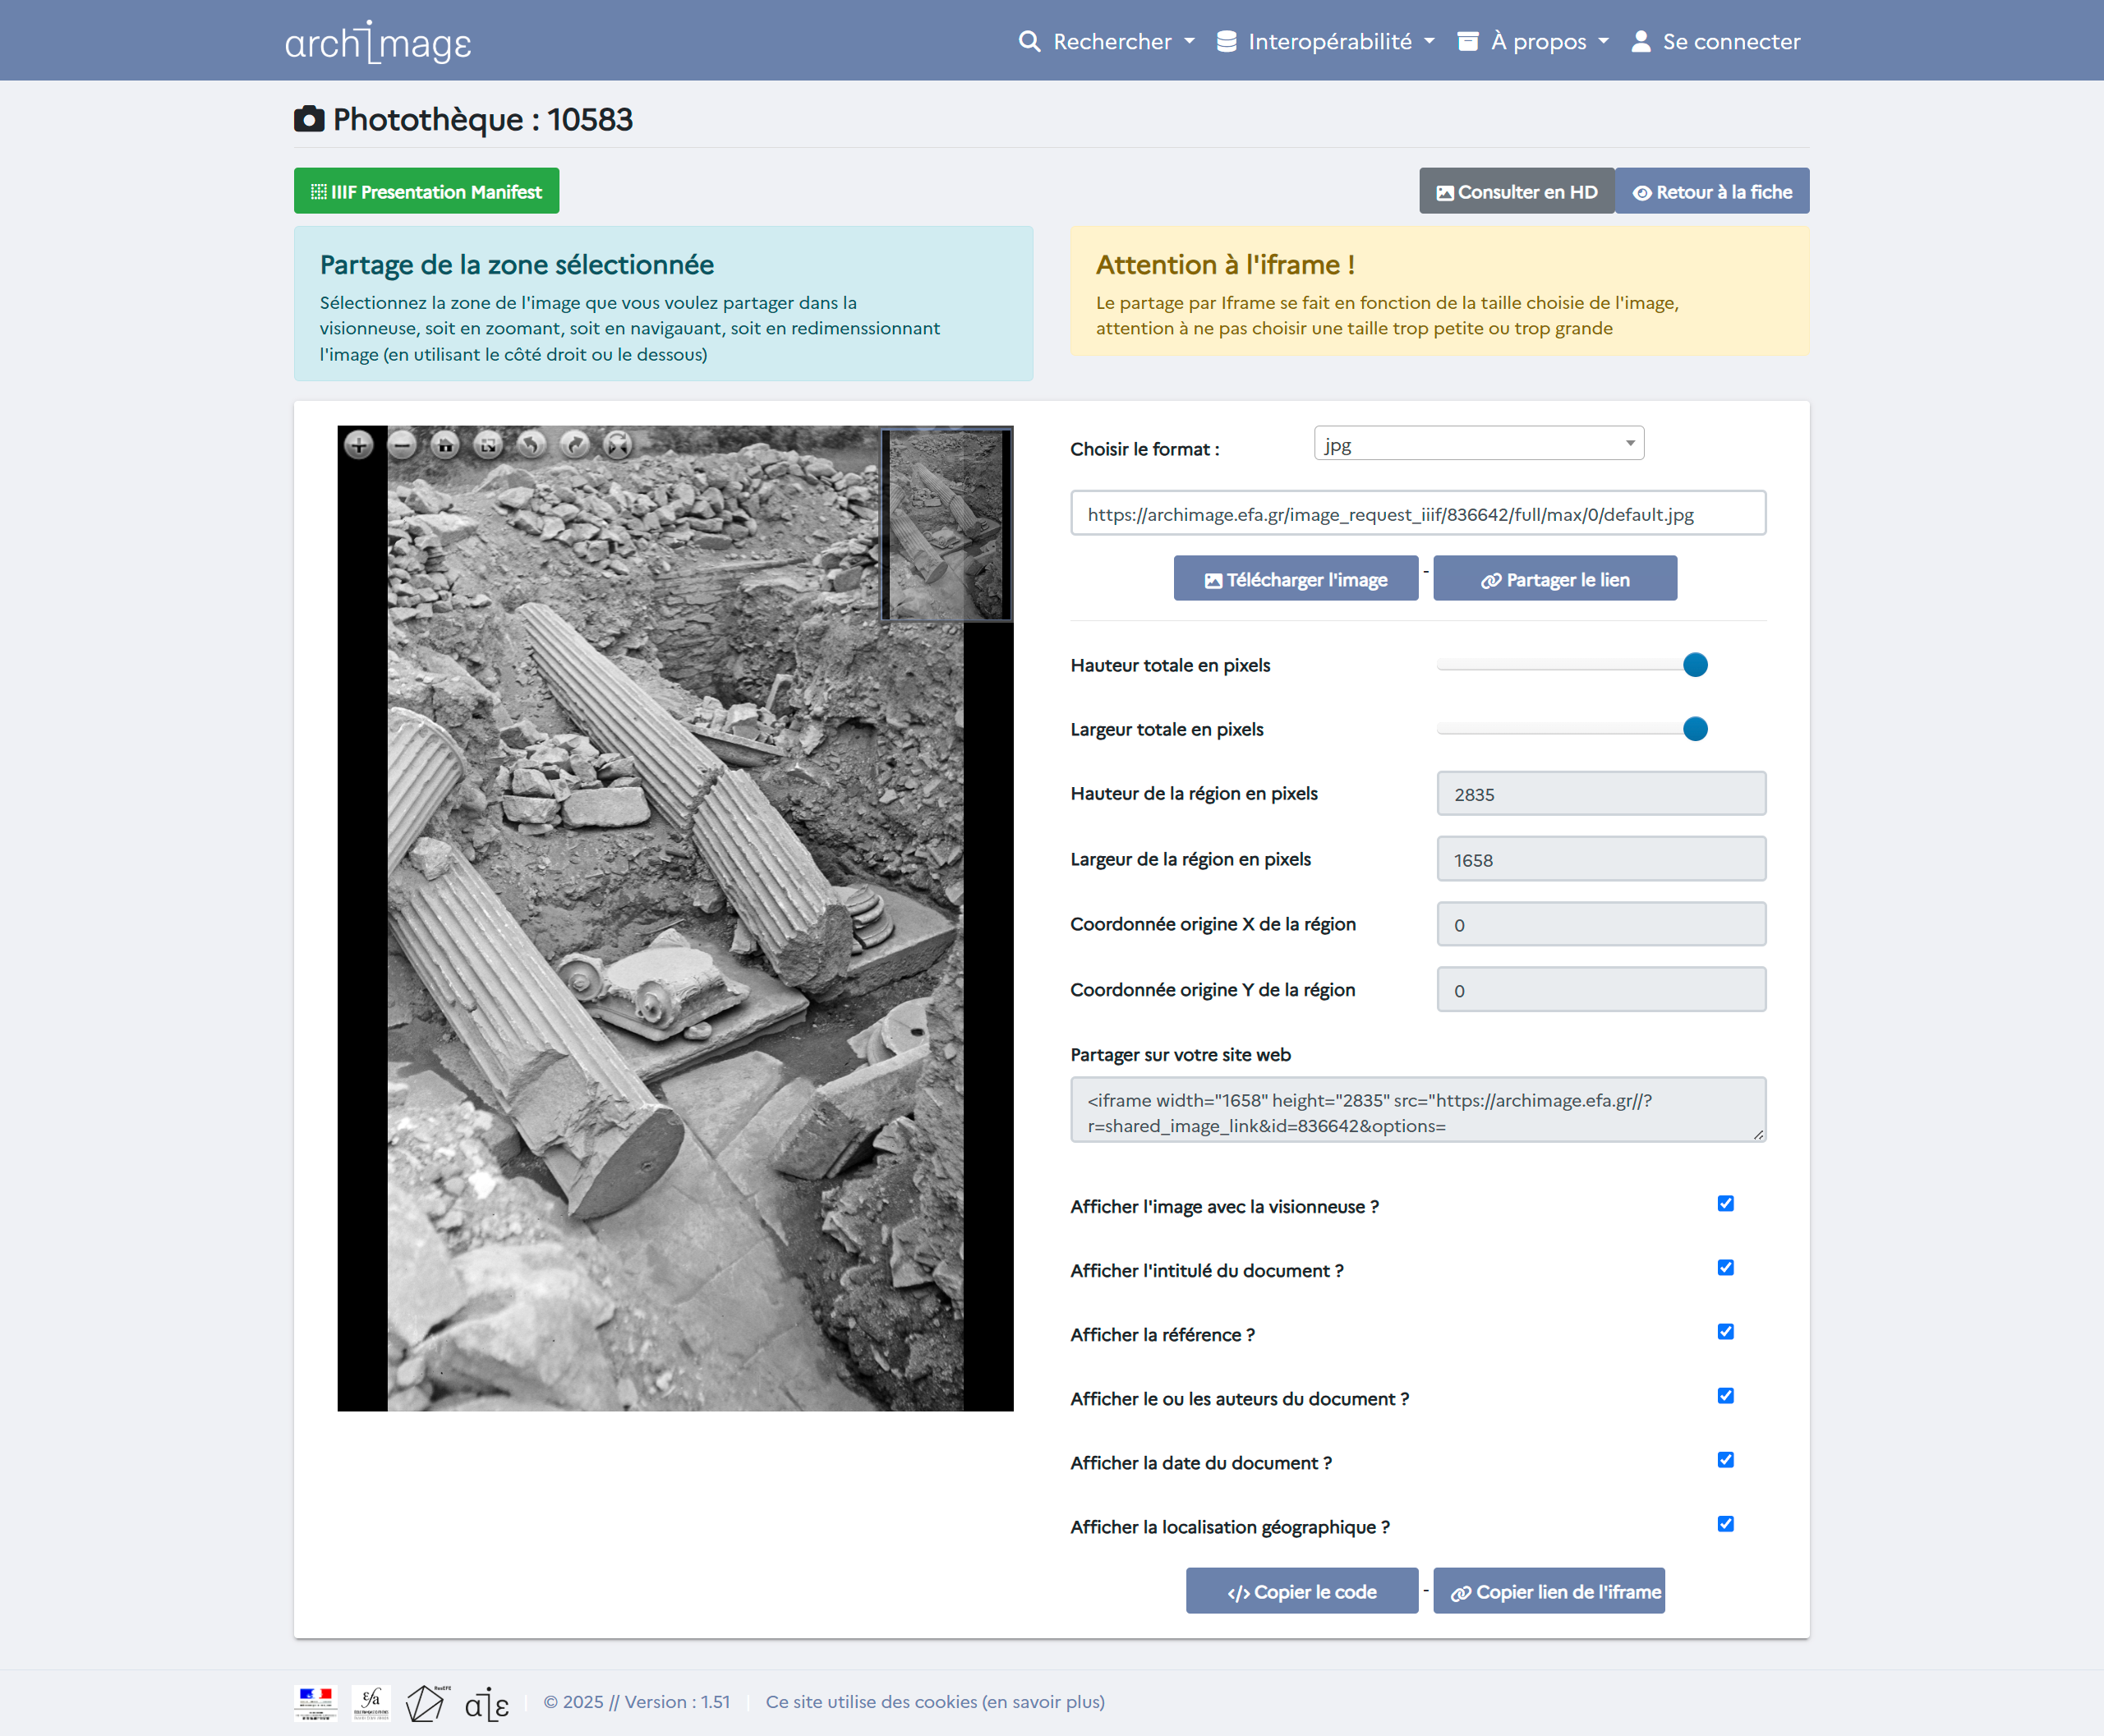Image resolution: width=2104 pixels, height=1736 pixels.
Task: Flip the image horizontally
Action: (x=618, y=445)
